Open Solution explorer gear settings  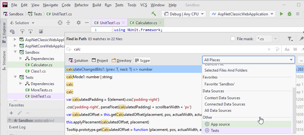tap(79, 23)
